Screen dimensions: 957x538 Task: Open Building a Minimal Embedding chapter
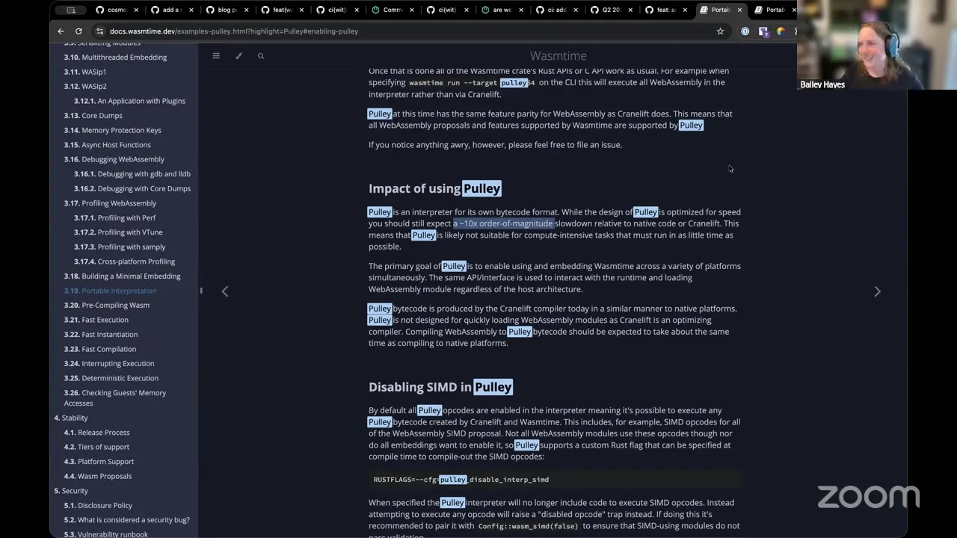[122, 276]
